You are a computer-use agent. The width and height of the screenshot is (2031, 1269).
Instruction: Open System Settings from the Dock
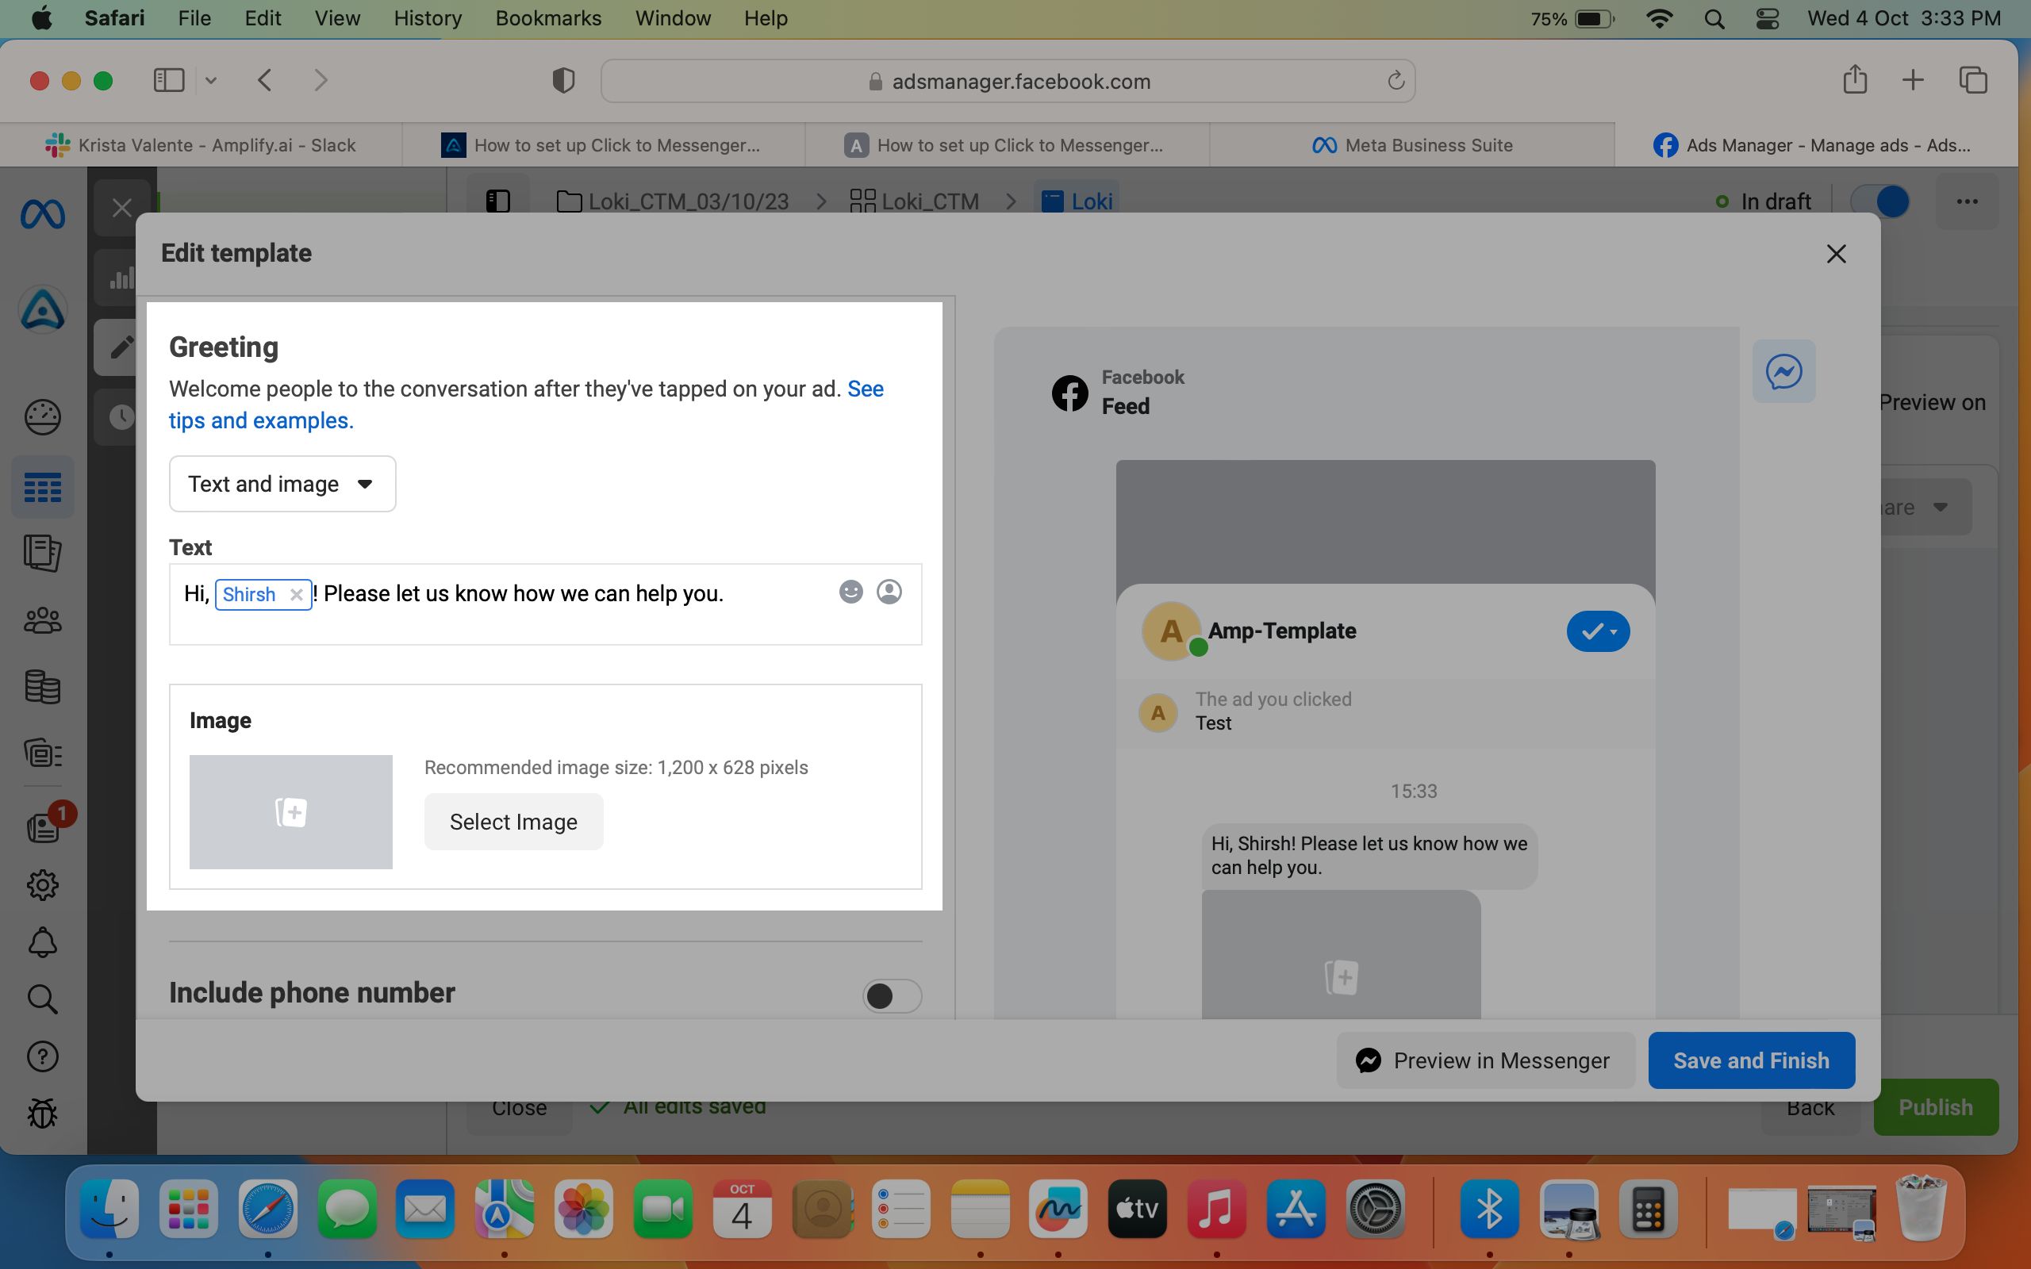(x=1376, y=1210)
